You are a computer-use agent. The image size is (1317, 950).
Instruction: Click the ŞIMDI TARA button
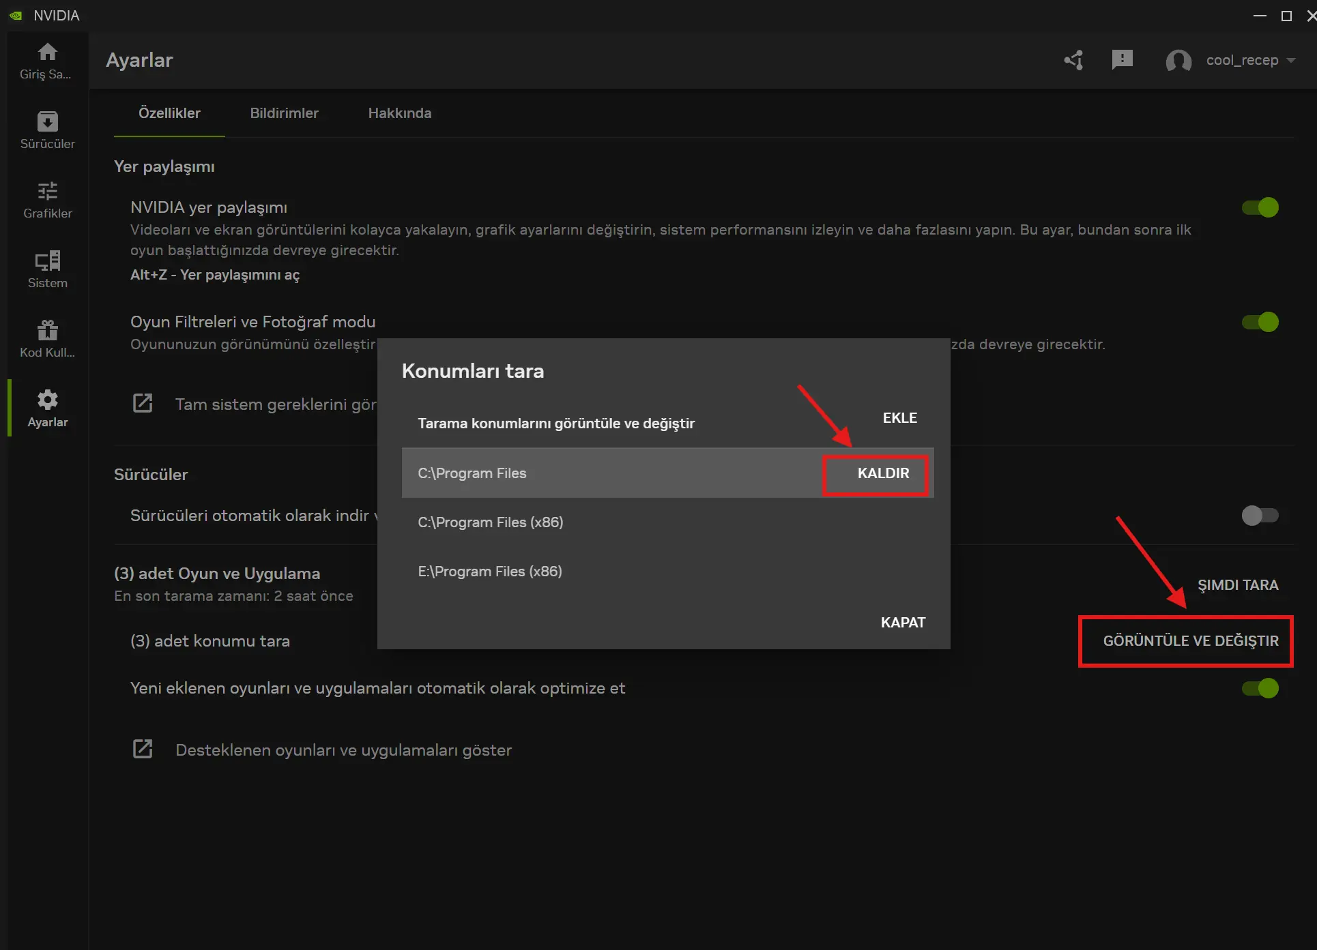[x=1238, y=585]
